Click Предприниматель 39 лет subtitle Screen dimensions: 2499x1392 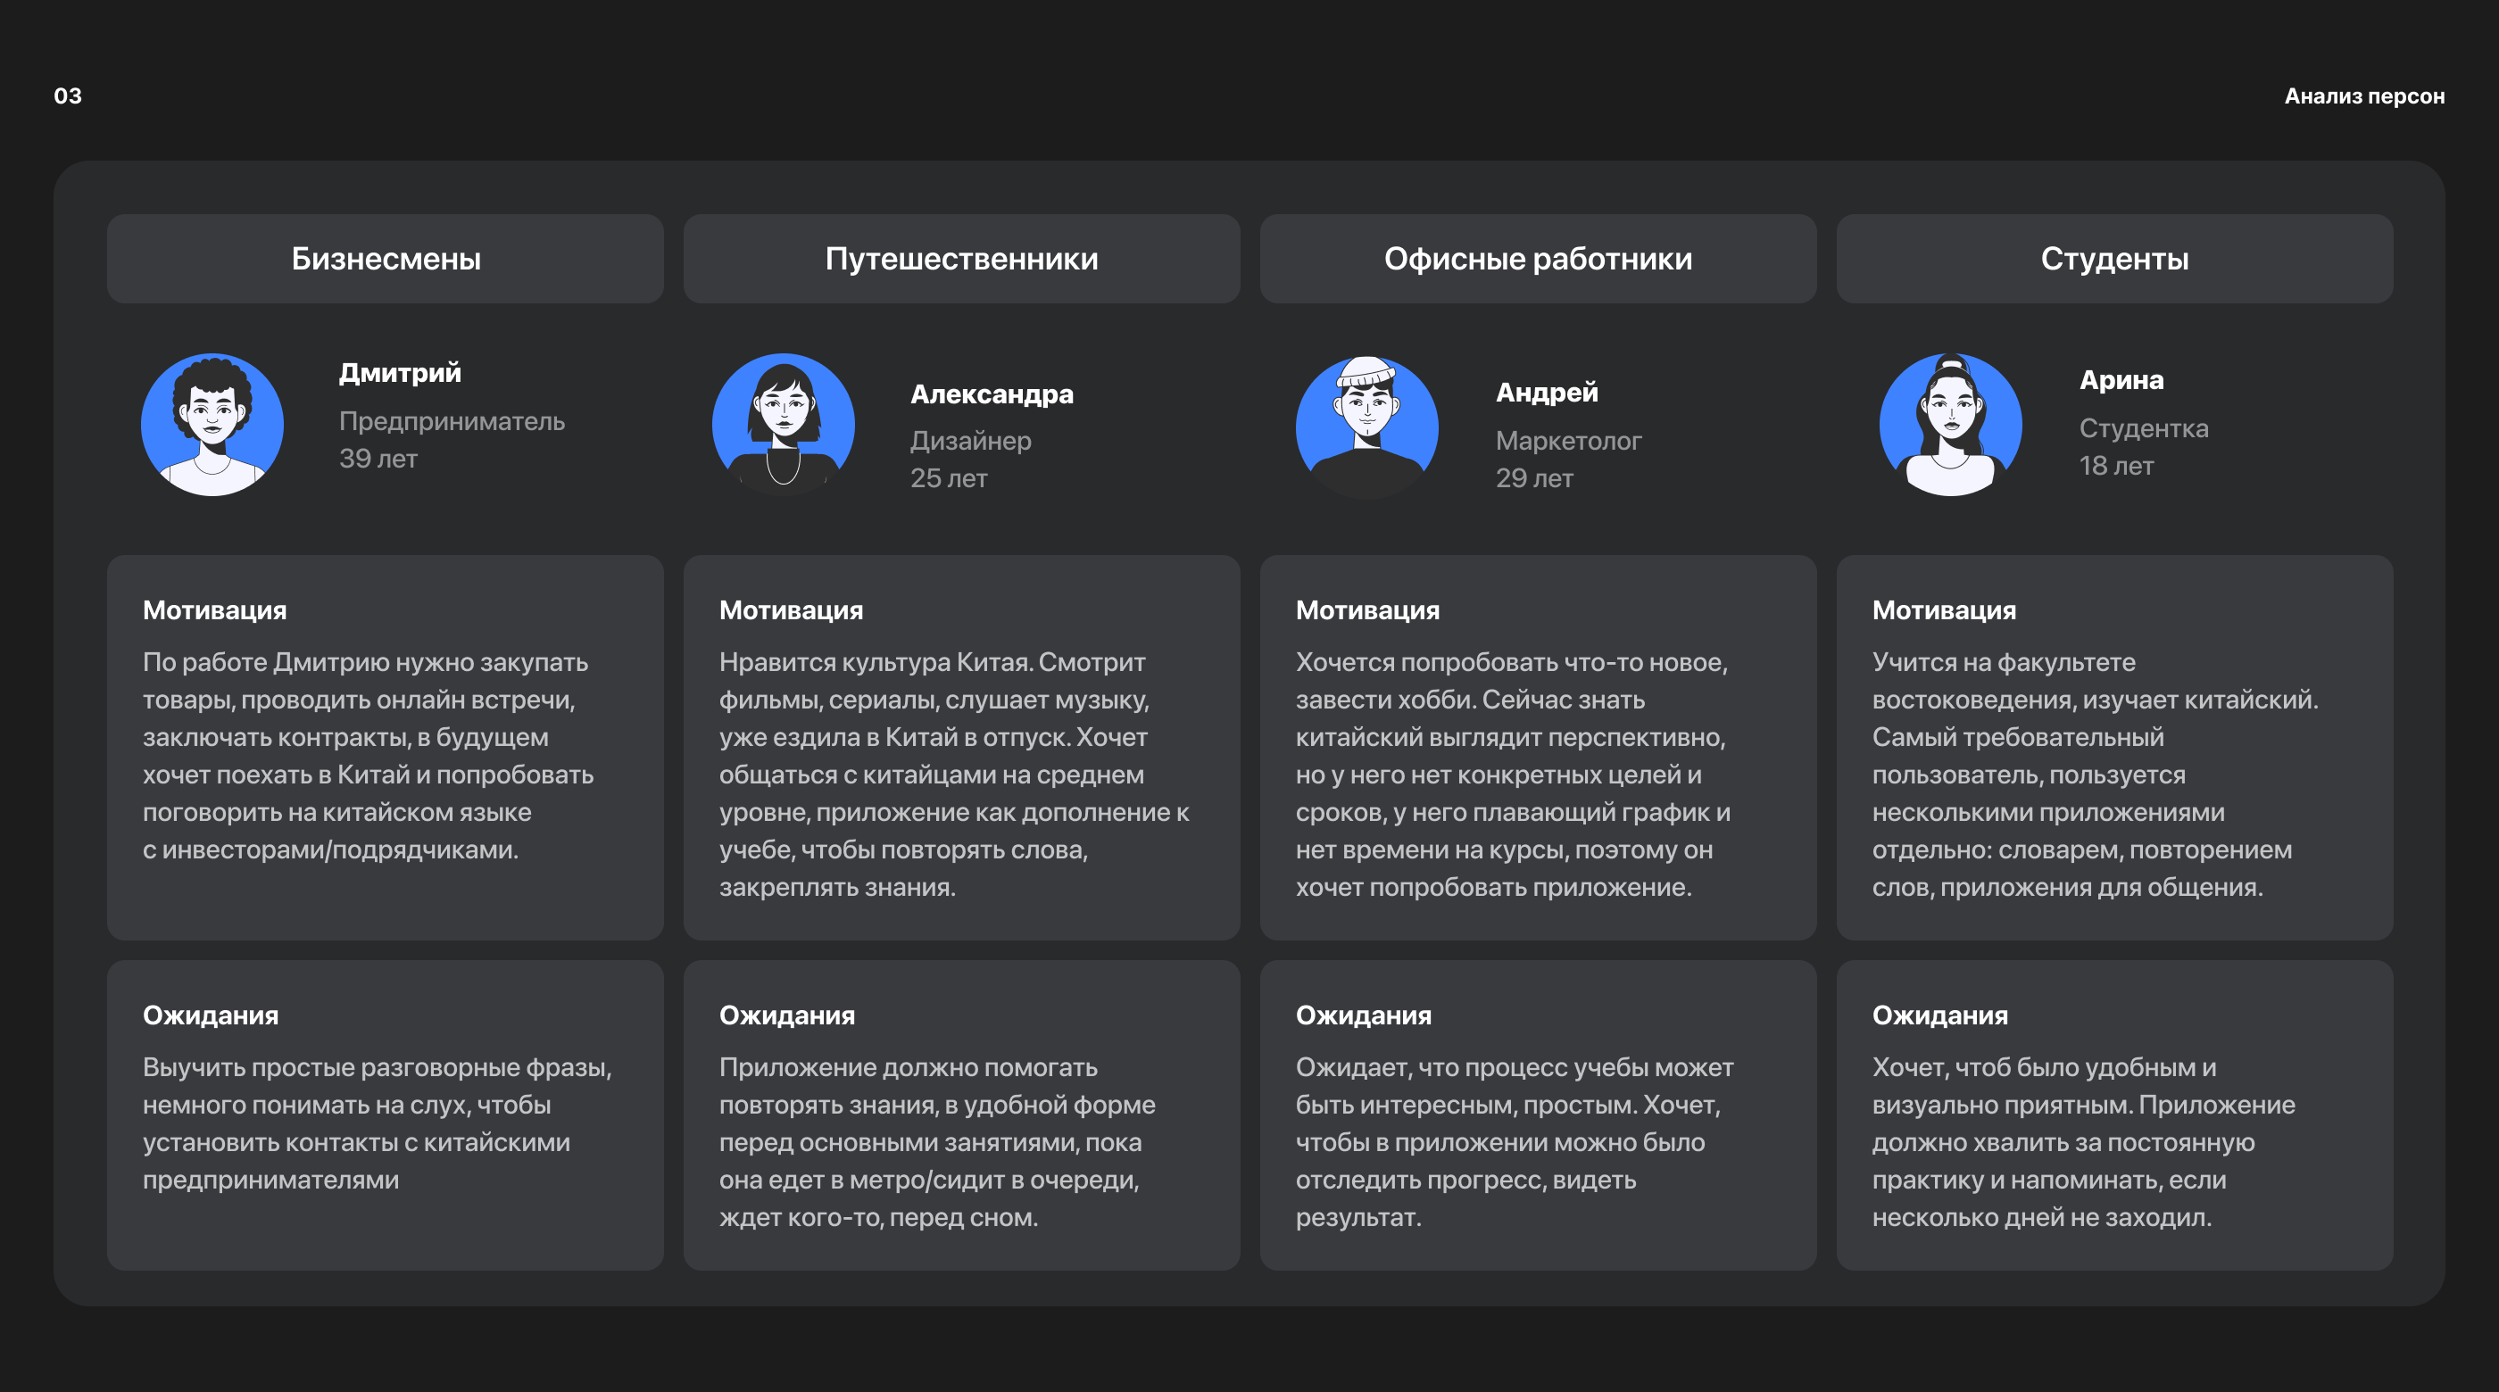(x=451, y=439)
